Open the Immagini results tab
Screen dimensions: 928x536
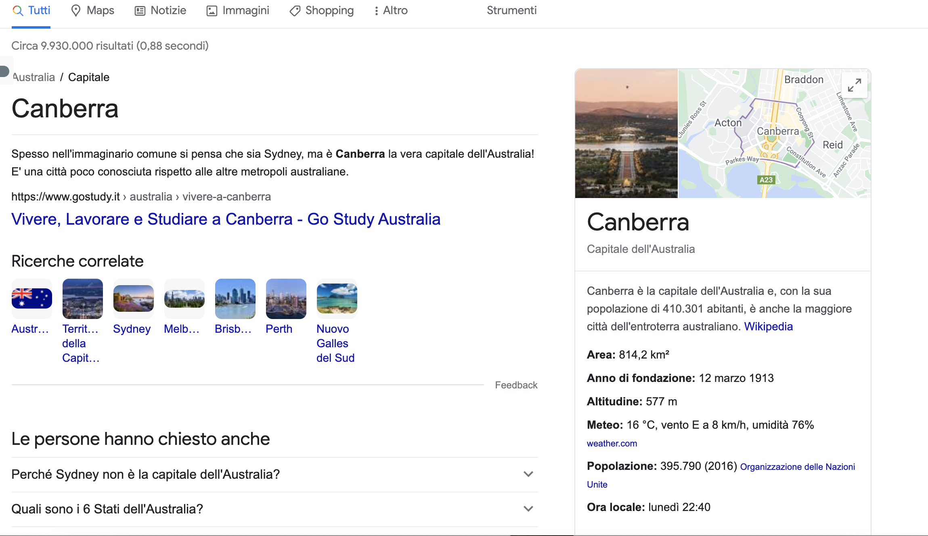(238, 11)
